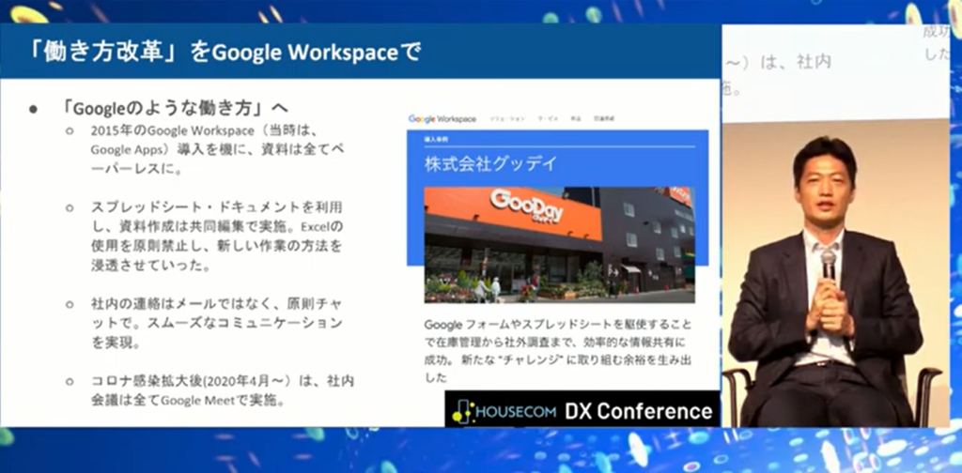
Task: Click the DX Conference text in the banner
Action: (639, 411)
